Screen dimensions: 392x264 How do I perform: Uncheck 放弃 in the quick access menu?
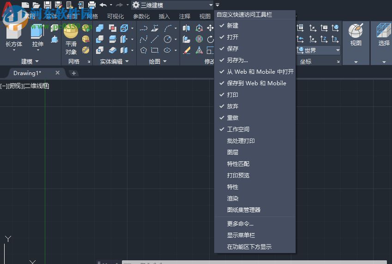click(x=255, y=106)
